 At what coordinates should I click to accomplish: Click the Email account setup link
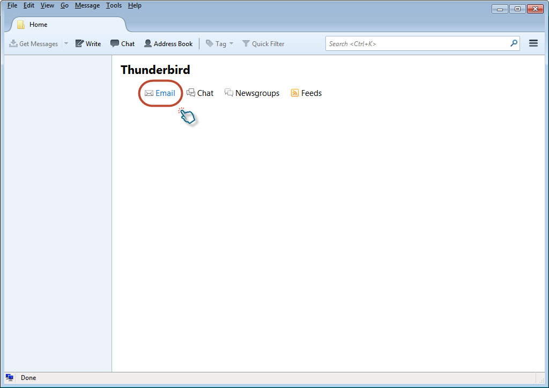coord(160,93)
